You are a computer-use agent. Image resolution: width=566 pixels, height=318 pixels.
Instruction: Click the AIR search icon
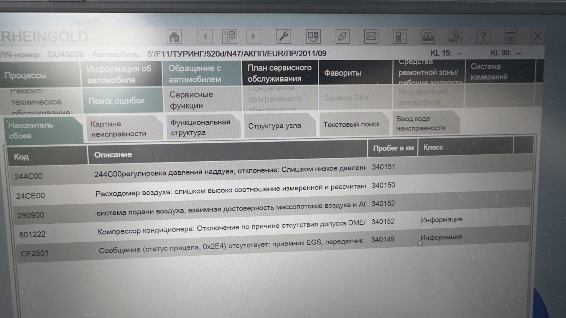point(455,37)
